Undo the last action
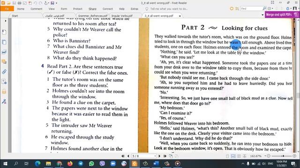Viewport: 300px width, 168px height. click(x=36, y=3)
